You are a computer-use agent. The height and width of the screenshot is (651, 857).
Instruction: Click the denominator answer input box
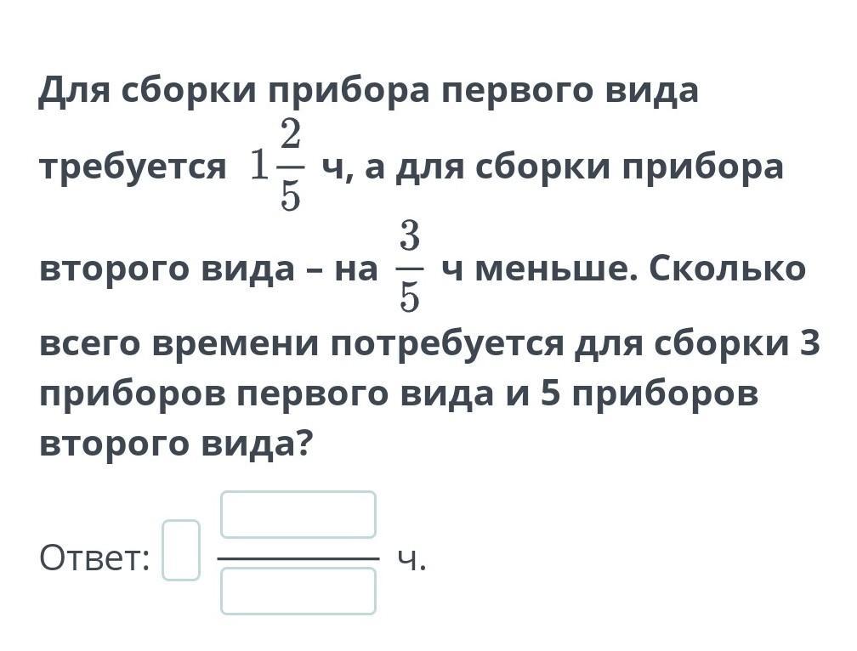click(x=298, y=591)
